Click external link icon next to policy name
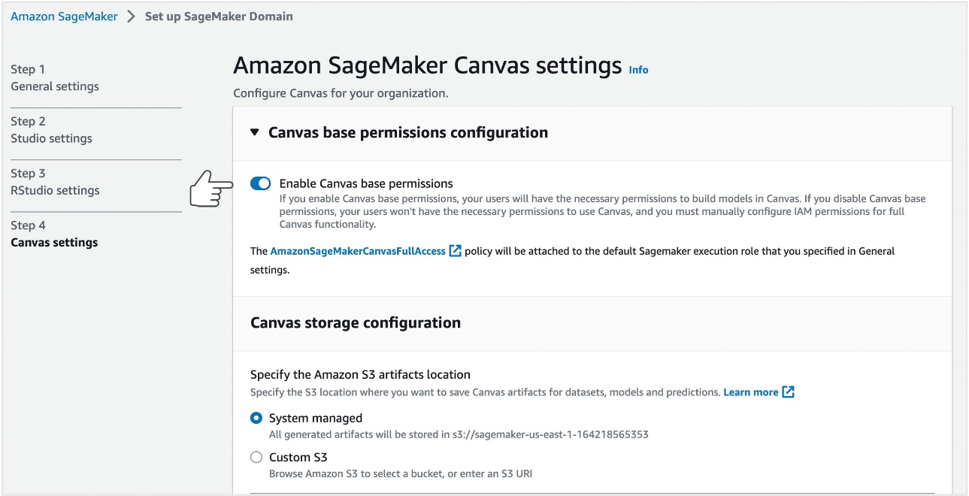The height and width of the screenshot is (496, 969). pyautogui.click(x=455, y=251)
